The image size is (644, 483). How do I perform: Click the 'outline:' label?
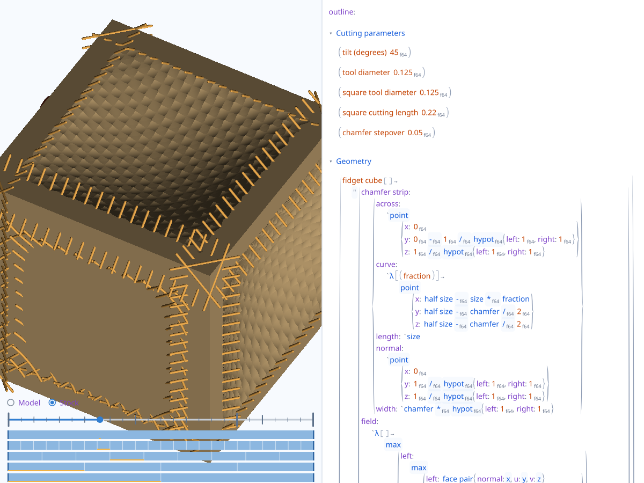pos(342,12)
